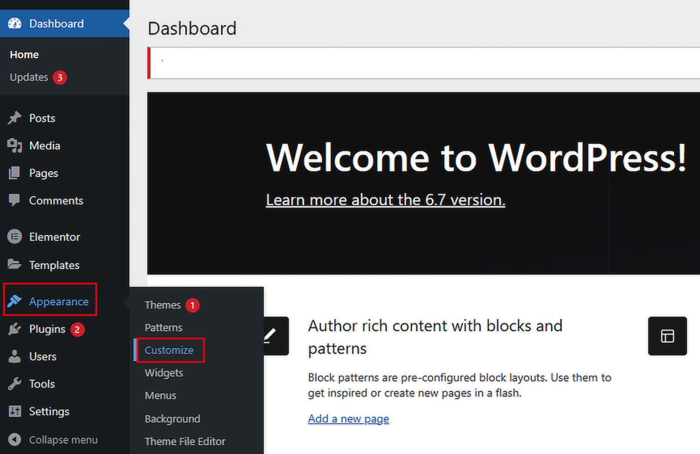Image resolution: width=700 pixels, height=454 pixels.
Task: Go to Home under Dashboard
Action: [24, 55]
